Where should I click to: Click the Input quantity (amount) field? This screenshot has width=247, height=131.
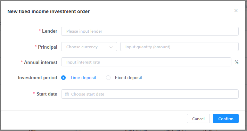[x=179, y=47]
